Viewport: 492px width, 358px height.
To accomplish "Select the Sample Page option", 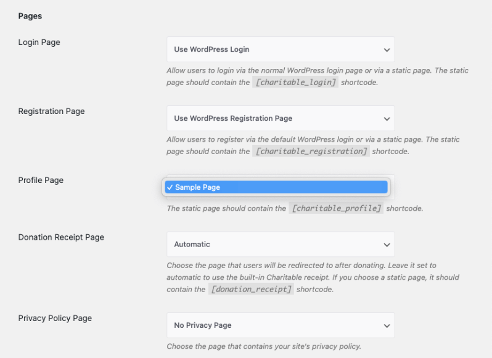I will point(276,187).
